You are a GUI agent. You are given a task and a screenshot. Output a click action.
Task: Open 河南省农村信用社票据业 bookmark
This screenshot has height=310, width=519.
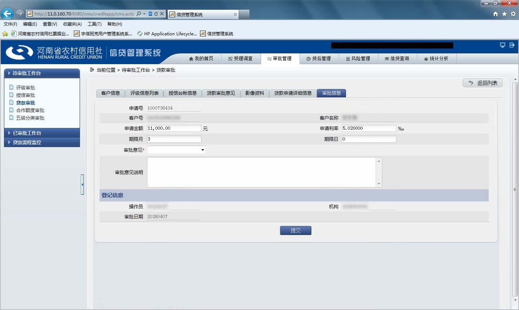point(40,34)
